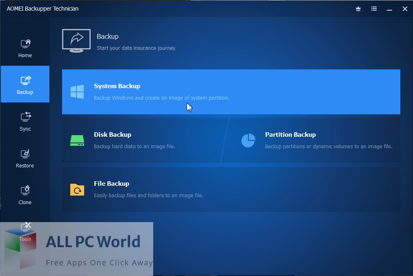
Task: Click the Backup monitor header icon
Action: click(x=76, y=41)
